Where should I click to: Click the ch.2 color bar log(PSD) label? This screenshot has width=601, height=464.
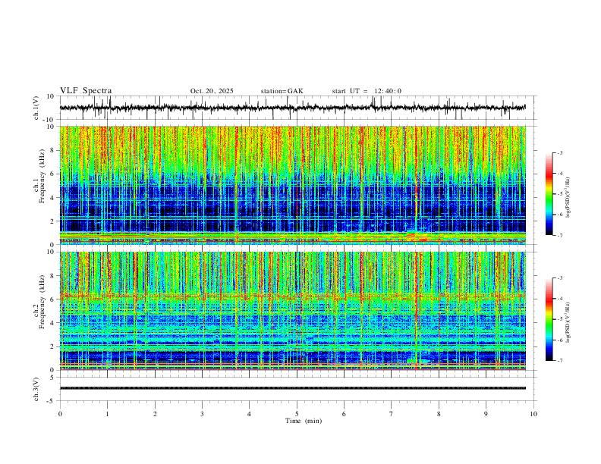tap(568, 322)
